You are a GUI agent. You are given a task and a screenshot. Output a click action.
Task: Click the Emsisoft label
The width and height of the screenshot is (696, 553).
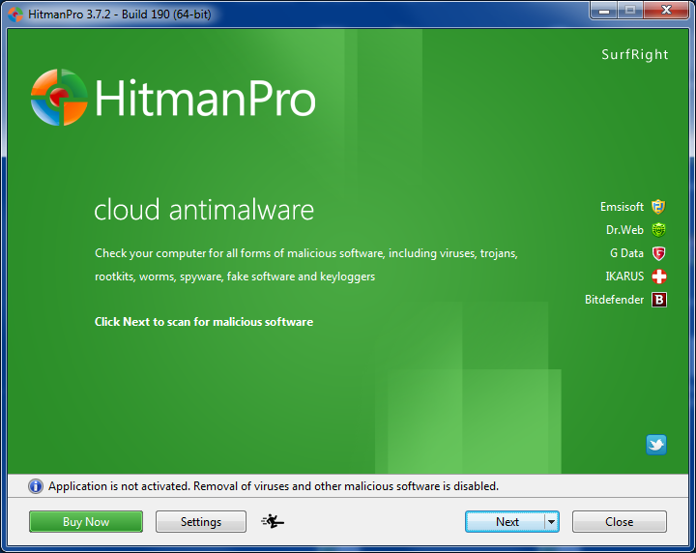point(622,207)
